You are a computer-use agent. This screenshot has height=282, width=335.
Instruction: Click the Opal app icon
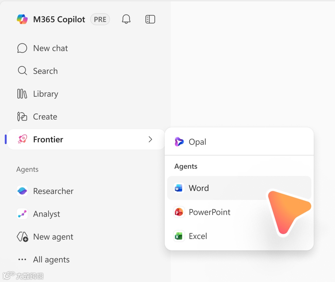(179, 142)
